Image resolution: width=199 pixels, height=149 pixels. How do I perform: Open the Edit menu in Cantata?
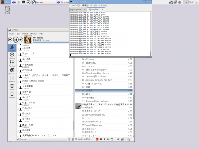[x=18, y=33]
